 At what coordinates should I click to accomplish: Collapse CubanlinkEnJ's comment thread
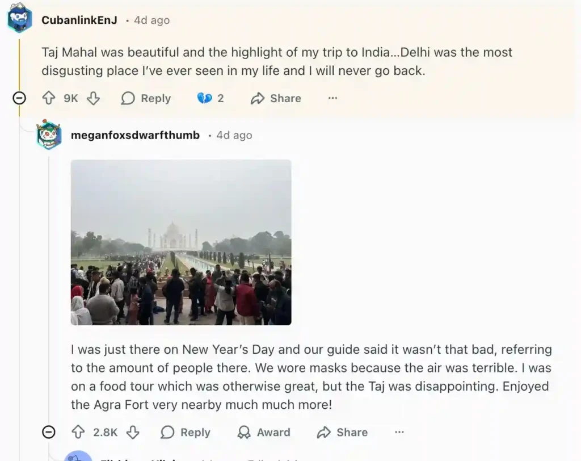pyautogui.click(x=19, y=98)
